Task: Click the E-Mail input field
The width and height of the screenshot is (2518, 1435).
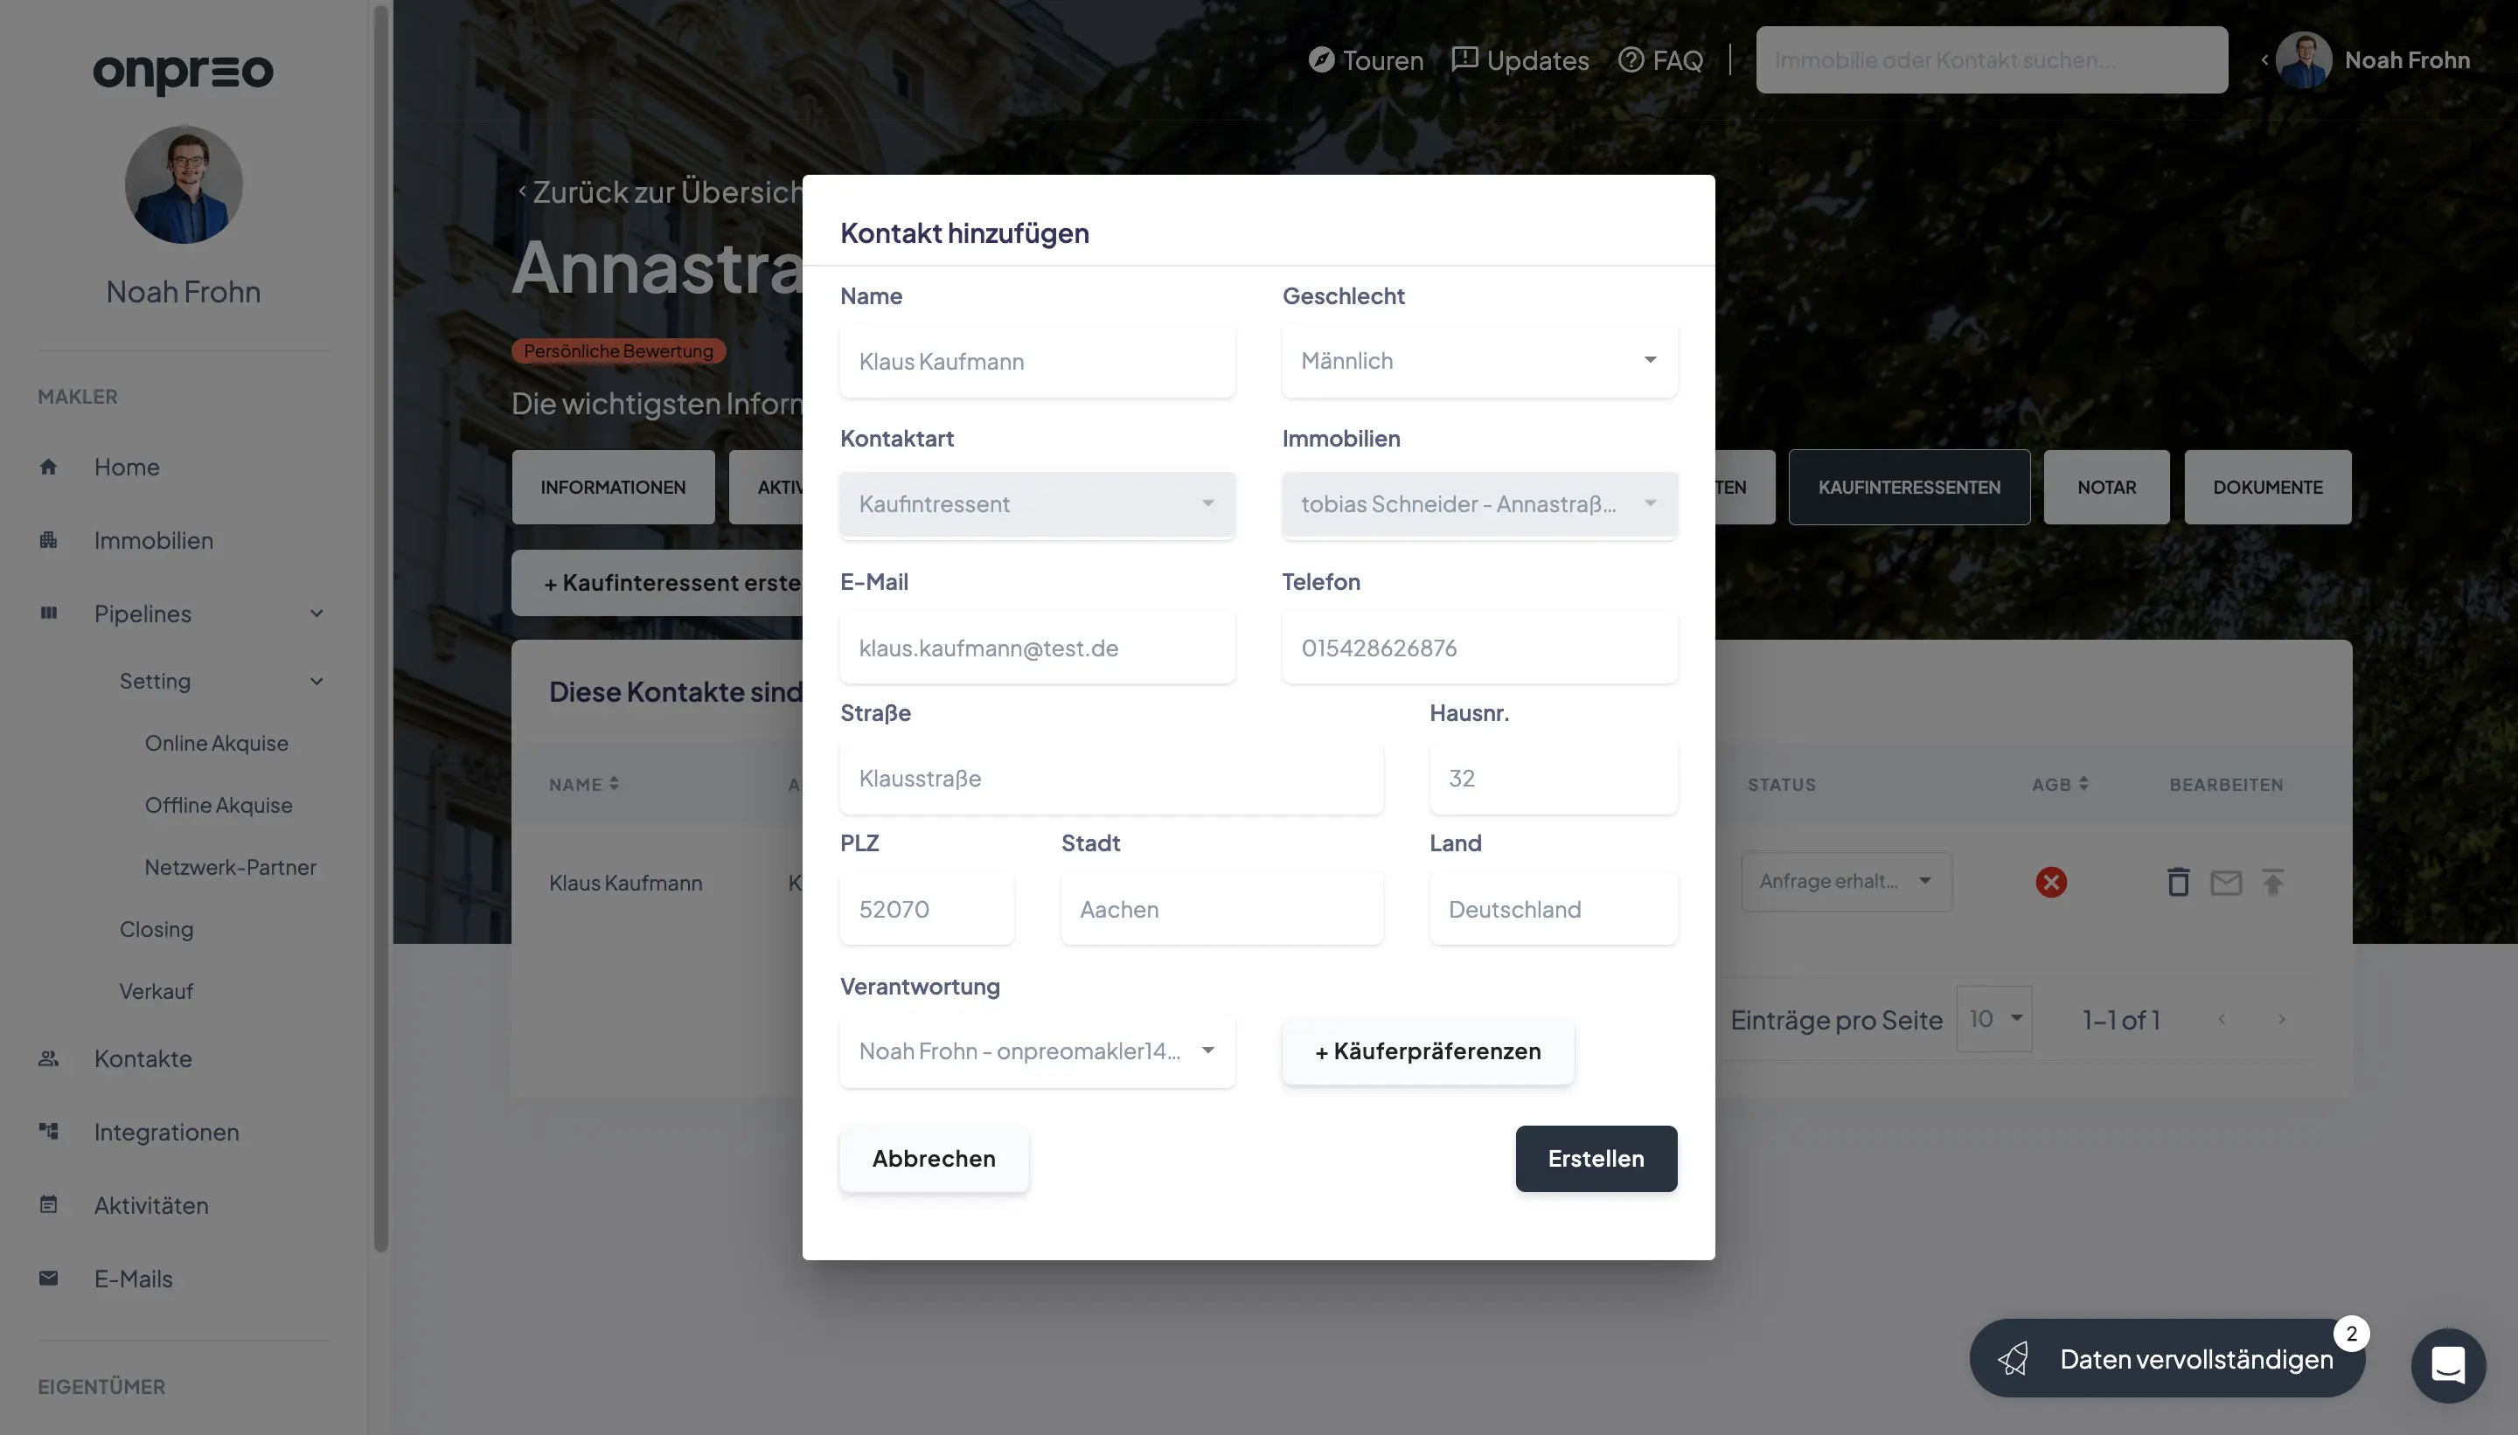Action: [1036, 648]
